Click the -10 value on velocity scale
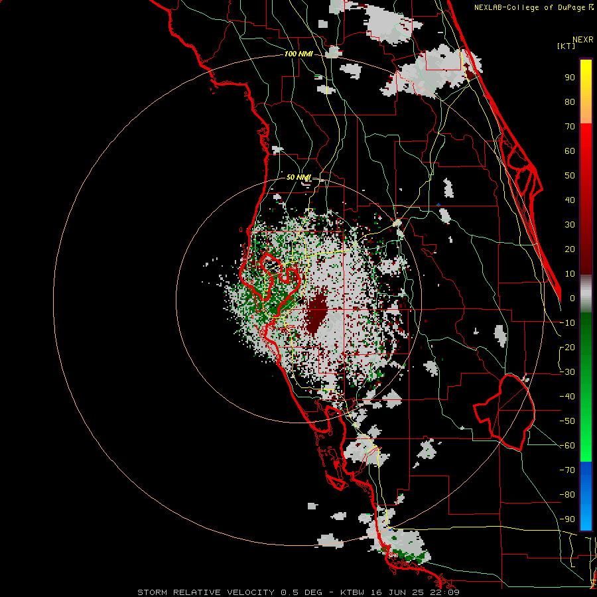This screenshot has width=597, height=597. coord(567,323)
